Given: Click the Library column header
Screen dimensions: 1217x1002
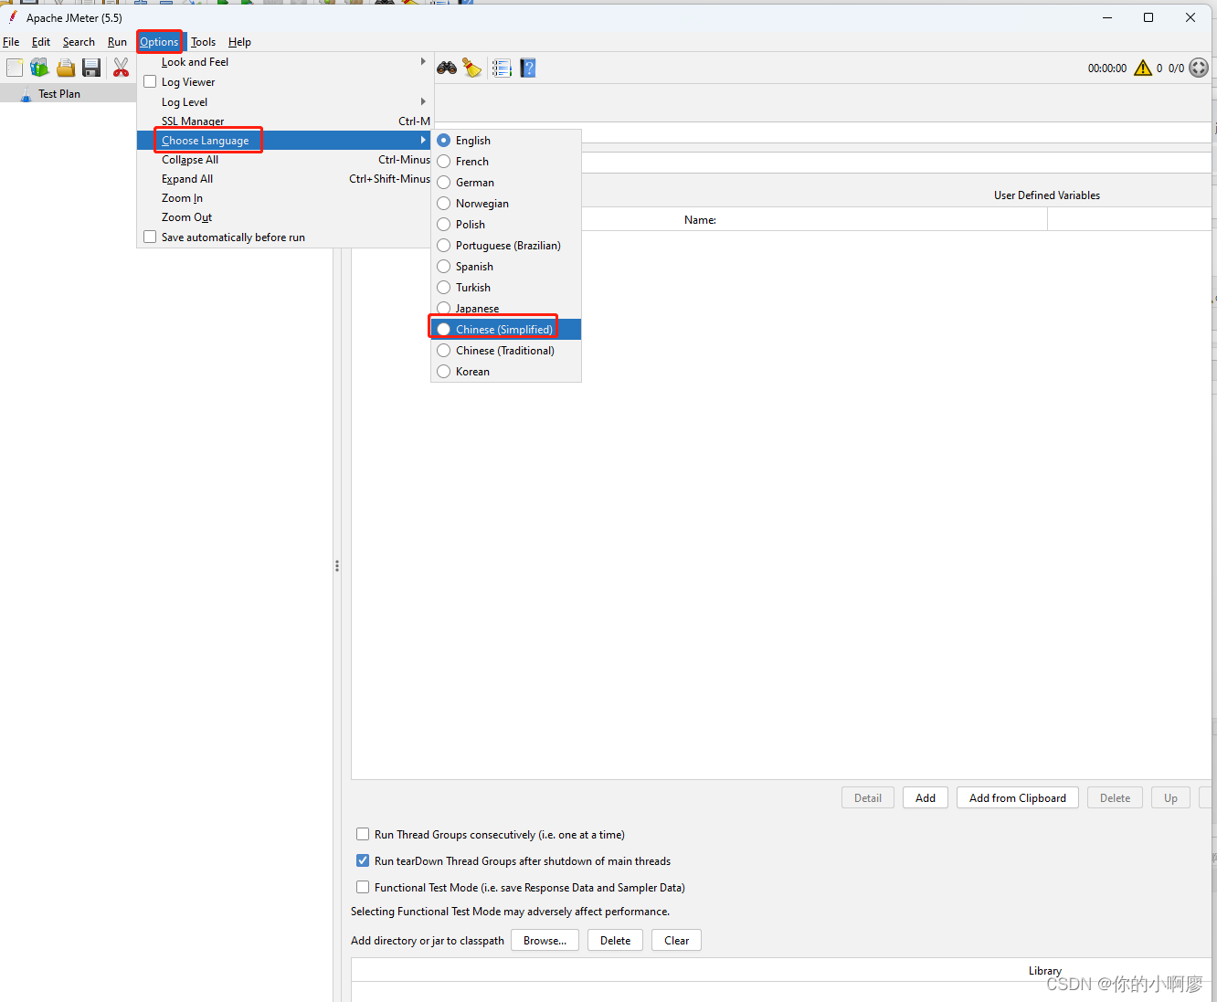Looking at the screenshot, I should pyautogui.click(x=1045, y=970).
